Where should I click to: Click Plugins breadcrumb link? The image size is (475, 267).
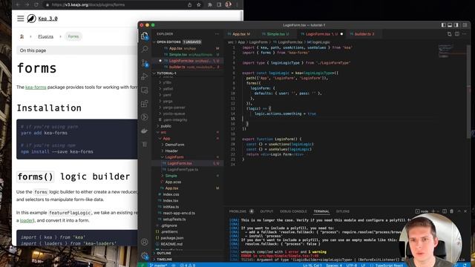coord(46,36)
